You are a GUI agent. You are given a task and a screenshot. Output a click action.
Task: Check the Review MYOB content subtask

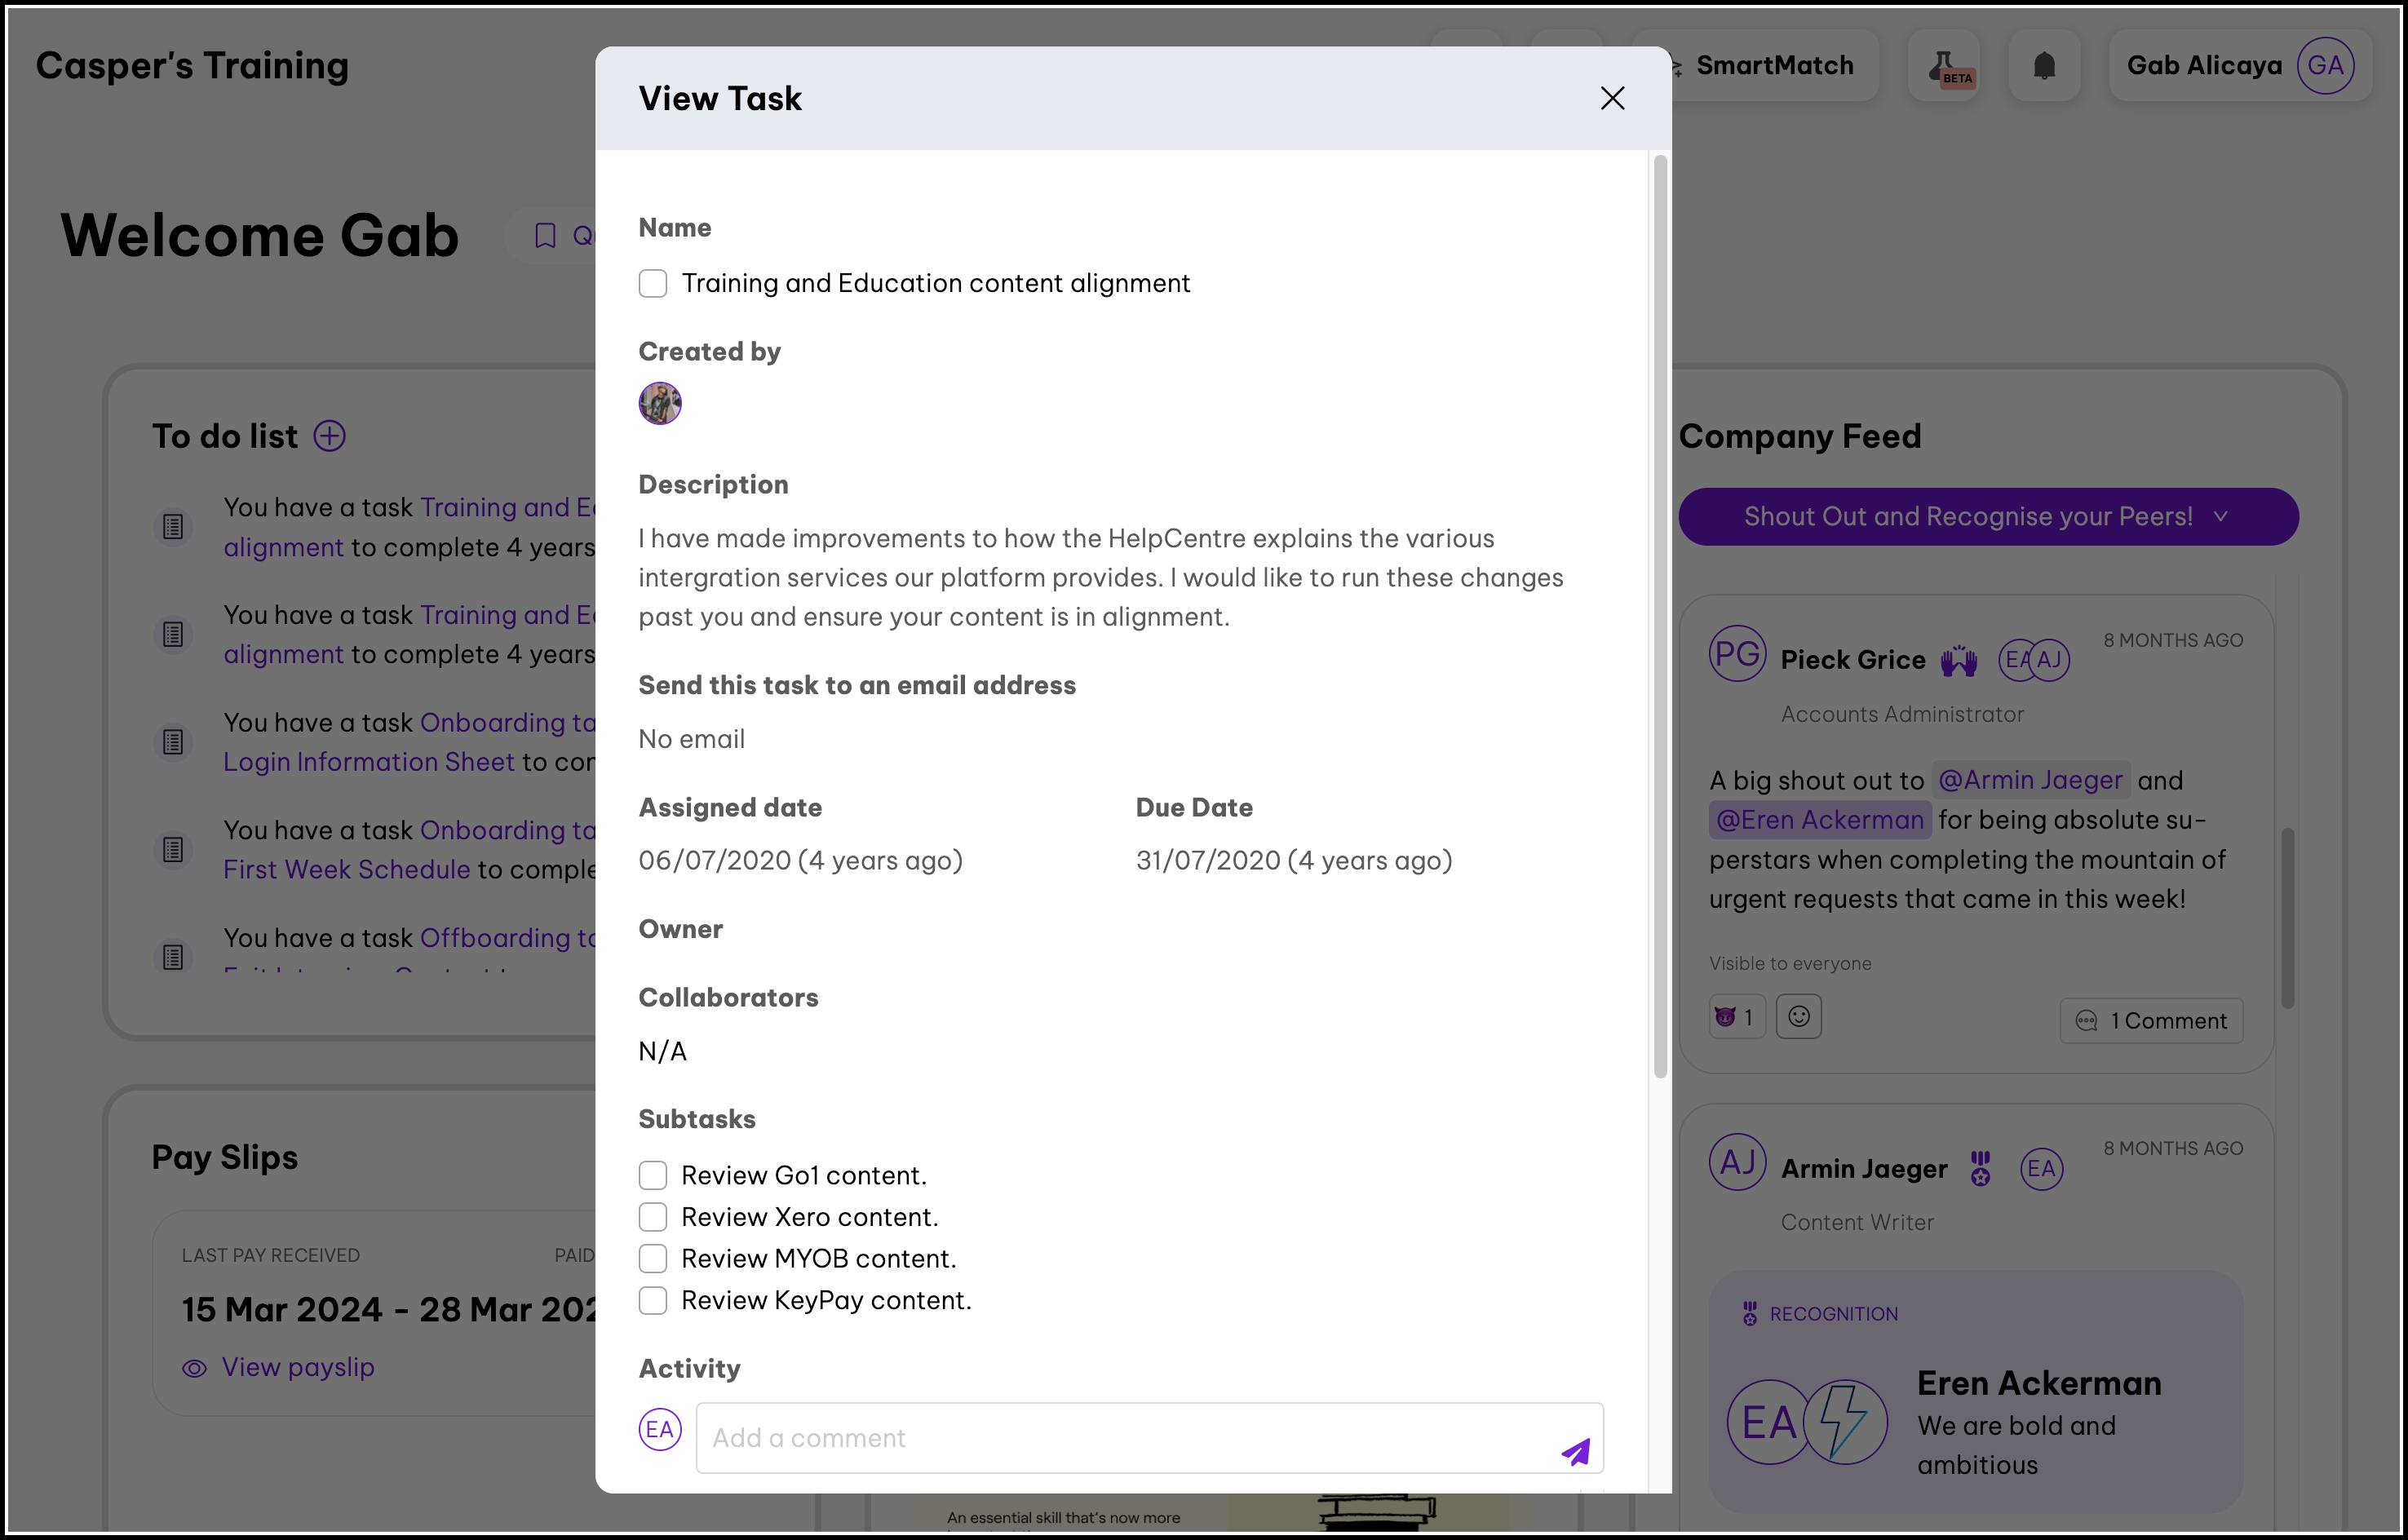coord(653,1258)
